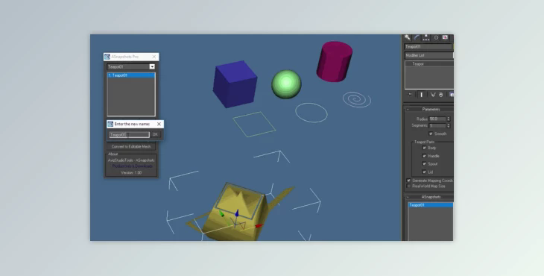
Task: Click the 'Enter the new name' dialog icon
Action: pyautogui.click(x=110, y=124)
